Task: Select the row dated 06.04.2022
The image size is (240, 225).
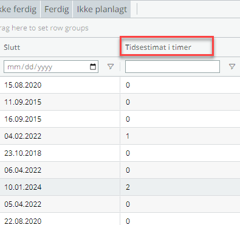Action: click(x=120, y=170)
